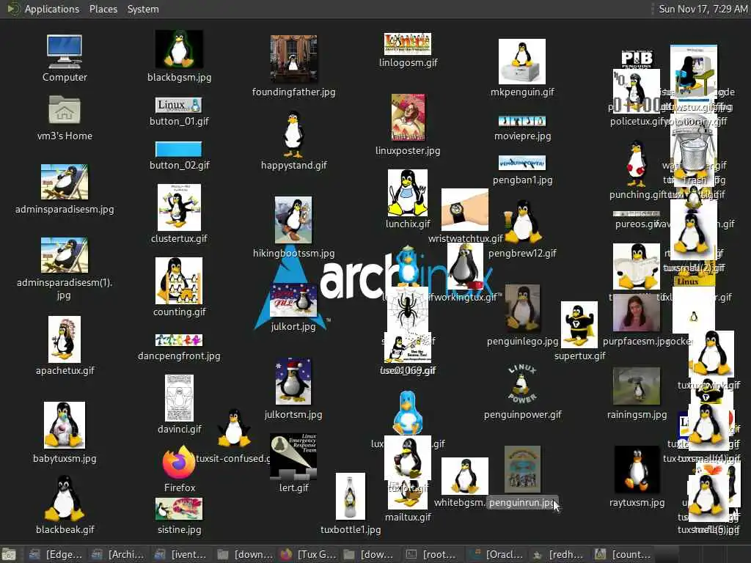Select the purfacesm.jpg photo icon
Screen dimensions: 751x563
click(637, 313)
